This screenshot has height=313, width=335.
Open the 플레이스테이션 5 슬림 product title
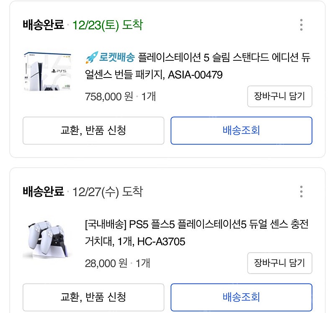point(198,66)
